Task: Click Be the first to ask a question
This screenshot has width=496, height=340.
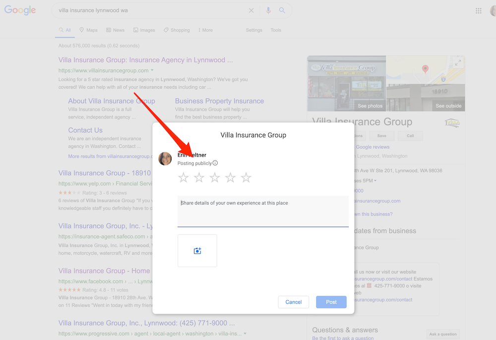Action: pos(343,338)
